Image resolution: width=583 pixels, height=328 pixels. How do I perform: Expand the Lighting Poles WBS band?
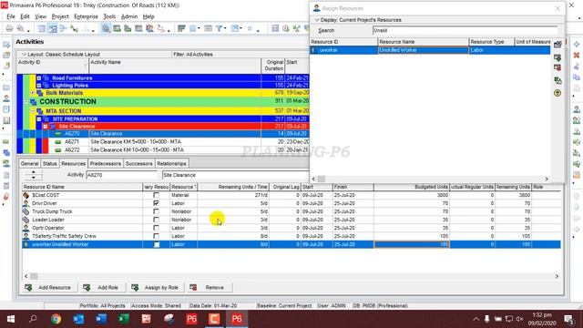(39, 86)
